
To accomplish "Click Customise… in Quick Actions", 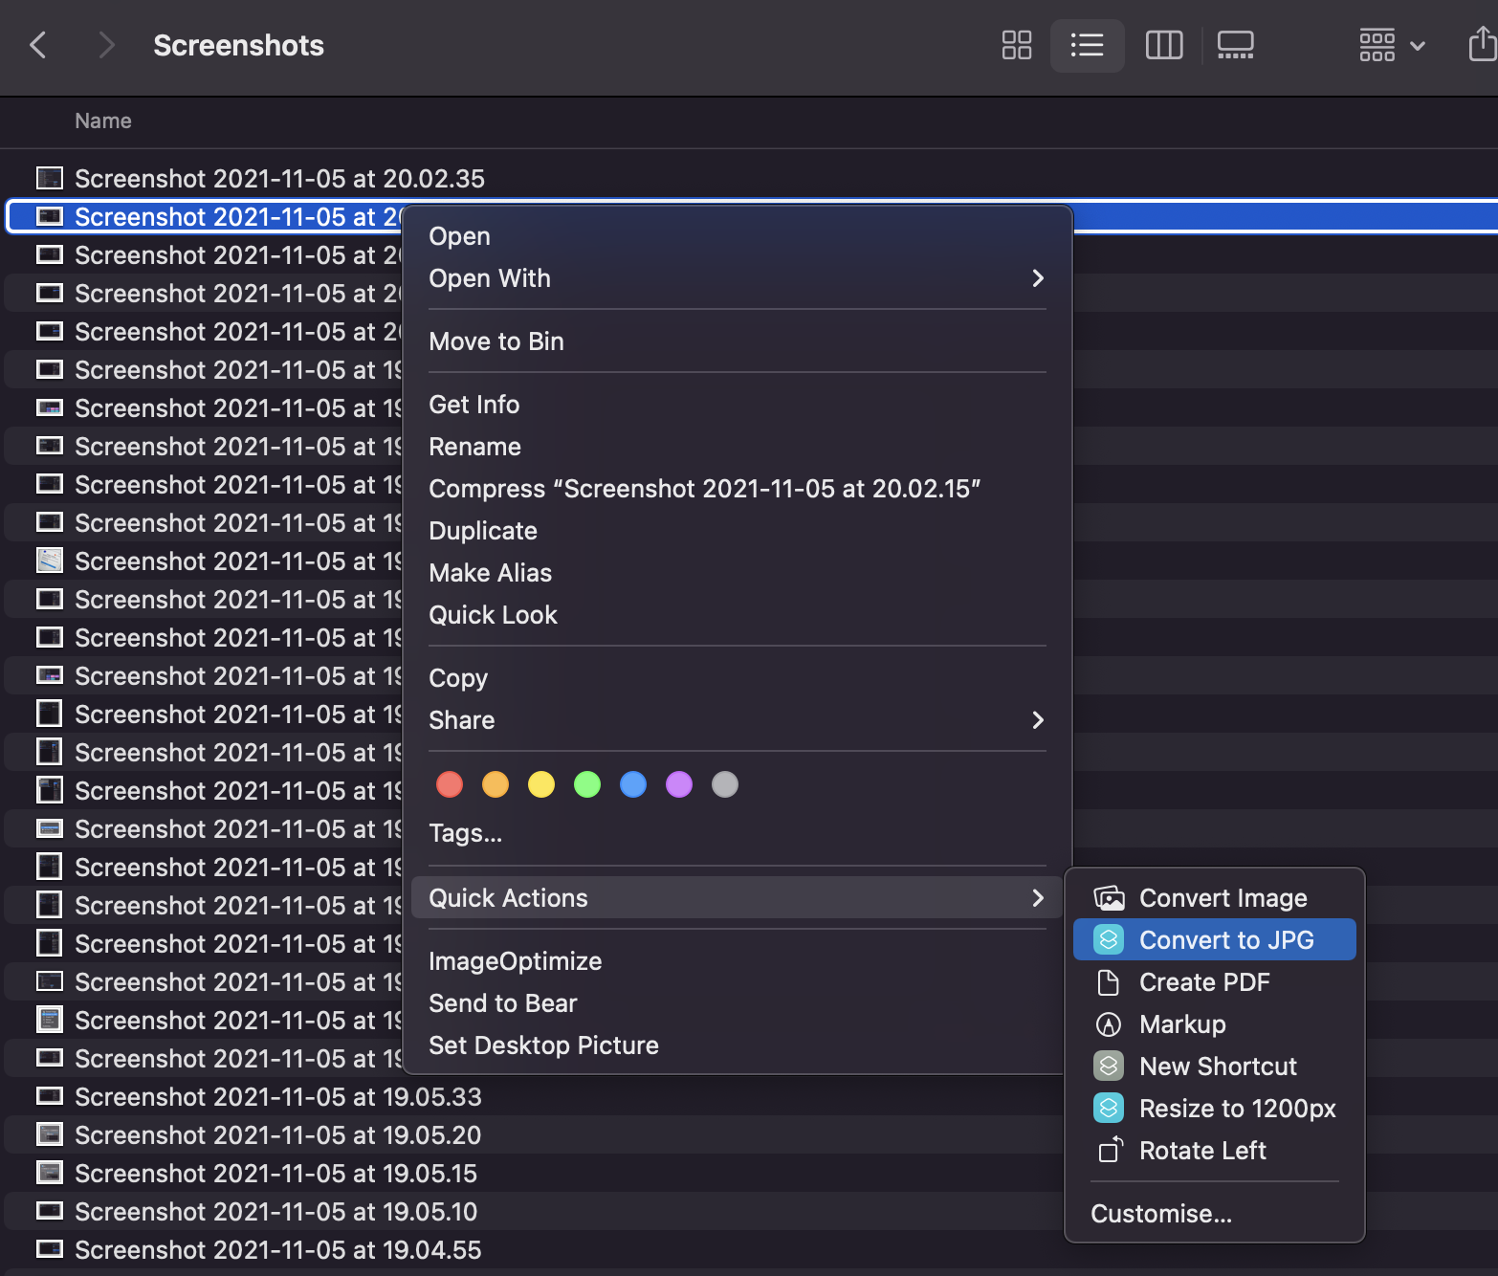I will 1161,1214.
